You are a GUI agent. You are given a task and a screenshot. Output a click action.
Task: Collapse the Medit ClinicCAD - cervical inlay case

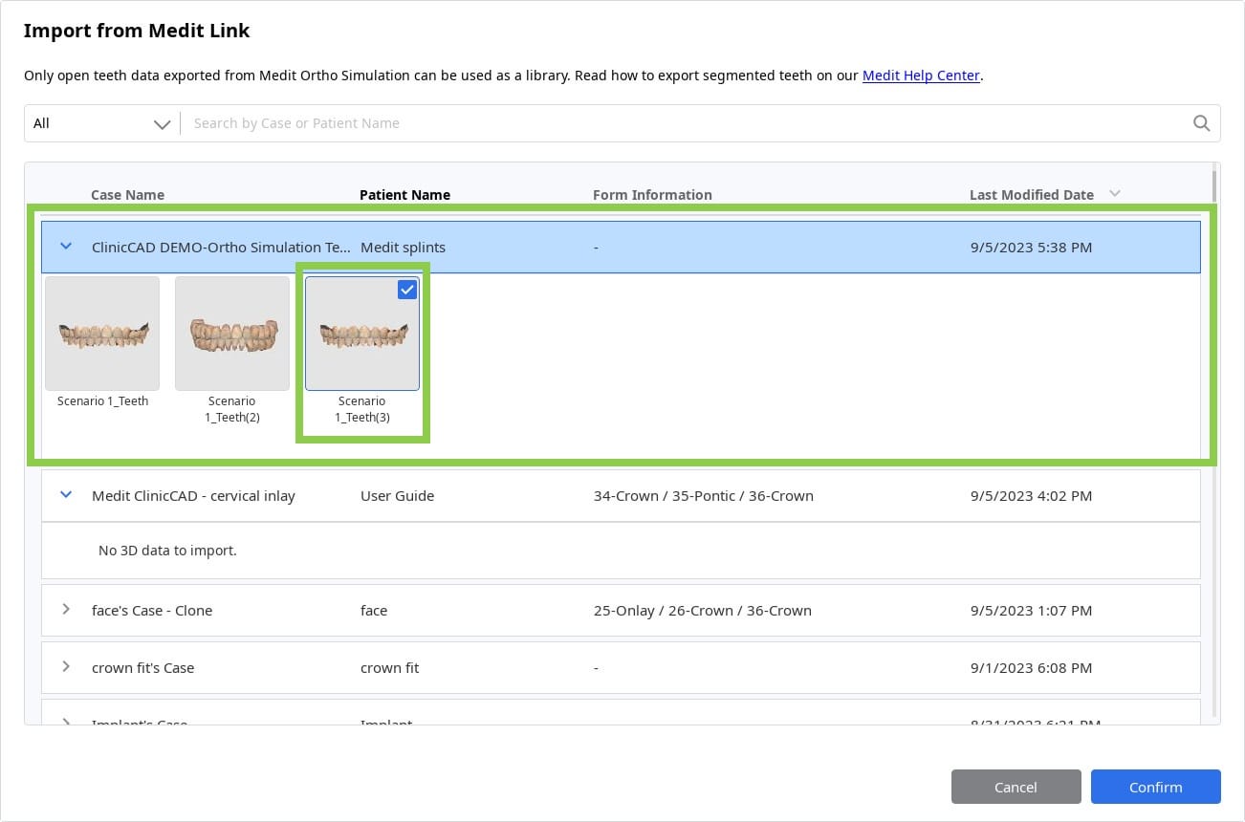(66, 495)
